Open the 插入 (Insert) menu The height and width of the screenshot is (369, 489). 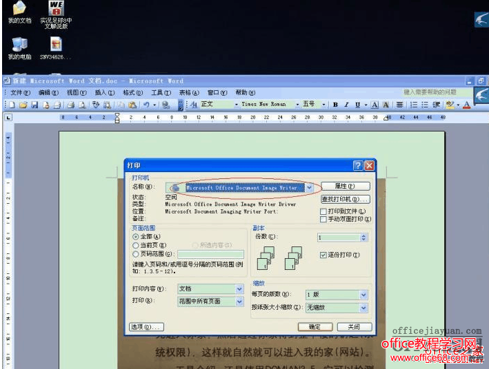(104, 93)
